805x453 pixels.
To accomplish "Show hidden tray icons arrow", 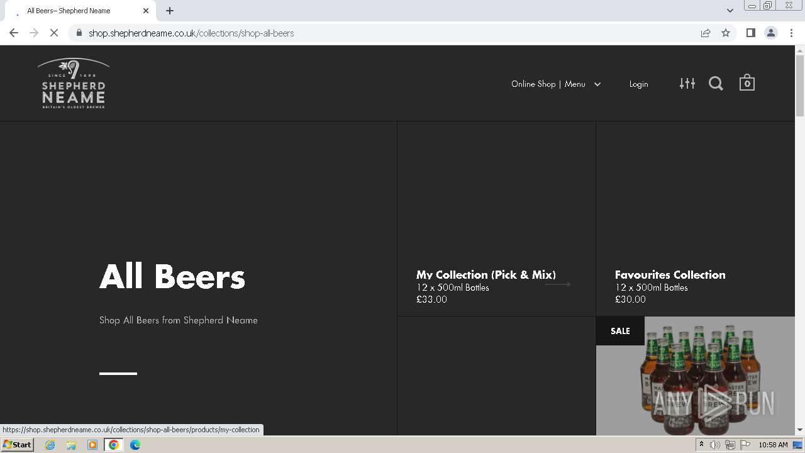I will (x=701, y=445).
